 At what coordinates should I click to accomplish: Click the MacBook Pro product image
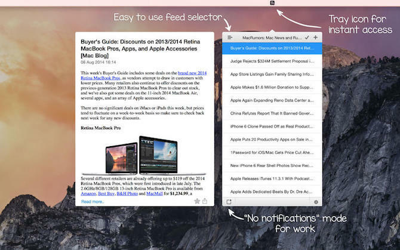tap(144, 155)
